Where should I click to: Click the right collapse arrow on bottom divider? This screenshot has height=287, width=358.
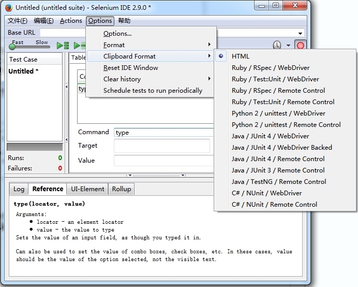(183, 176)
